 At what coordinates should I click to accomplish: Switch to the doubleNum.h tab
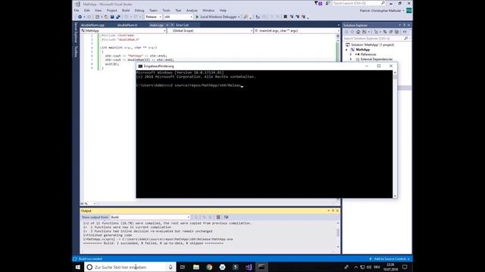[x=127, y=25]
